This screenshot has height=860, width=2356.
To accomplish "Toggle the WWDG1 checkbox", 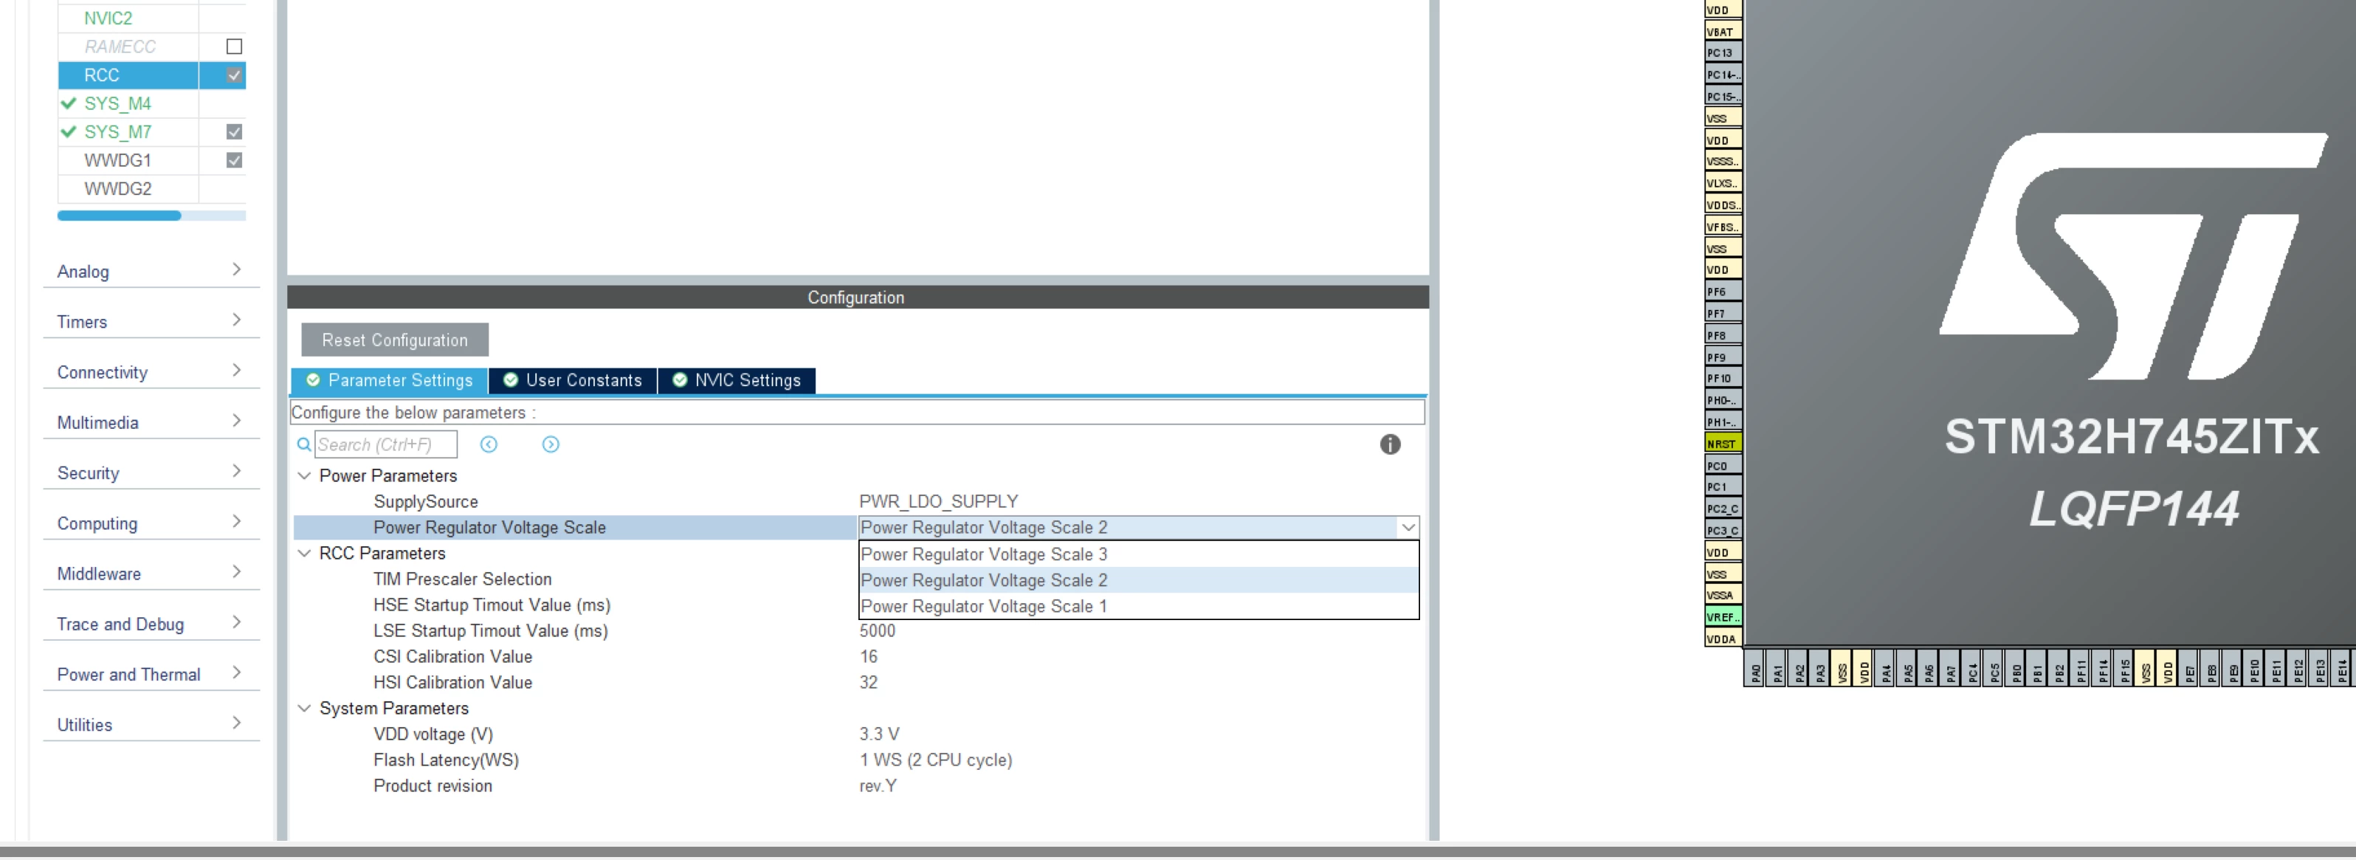I will (x=234, y=160).
